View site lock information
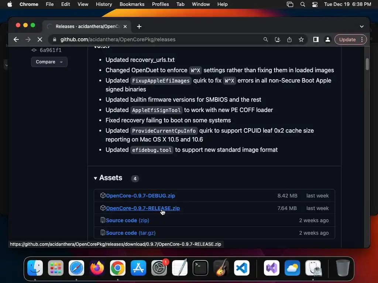The height and width of the screenshot is (283, 378). pos(55,39)
